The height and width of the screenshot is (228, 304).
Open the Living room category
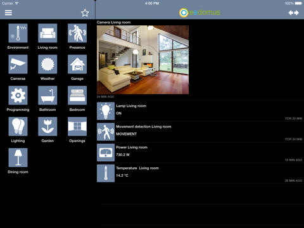[47, 33]
